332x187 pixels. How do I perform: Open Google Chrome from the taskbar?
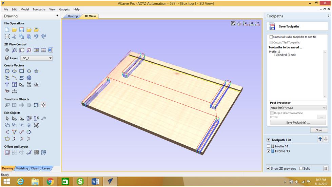50,182
